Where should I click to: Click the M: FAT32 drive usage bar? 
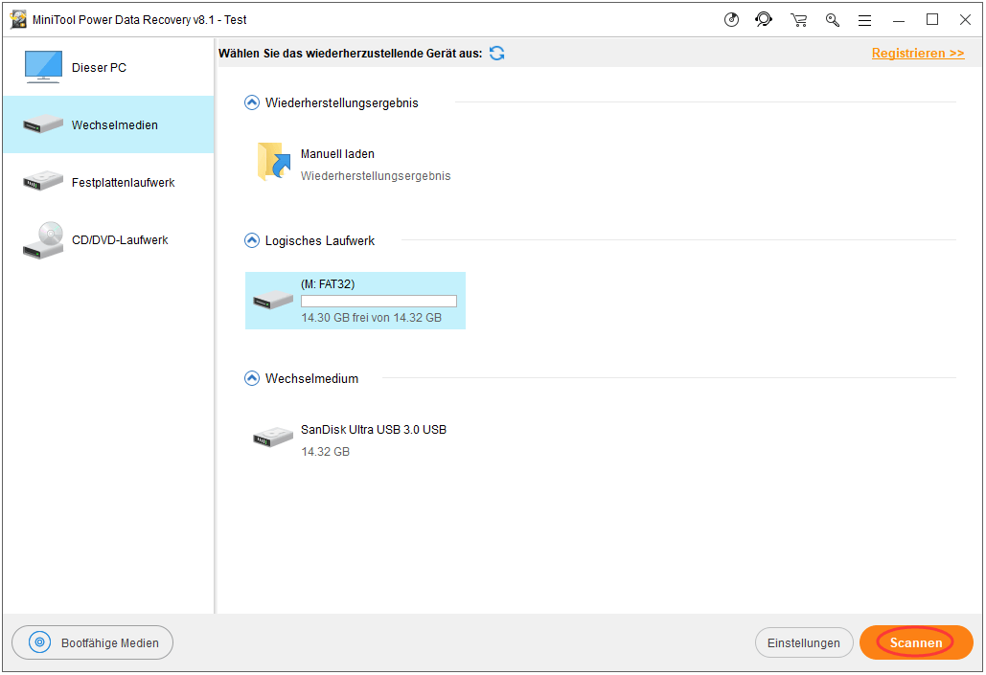[x=378, y=301]
